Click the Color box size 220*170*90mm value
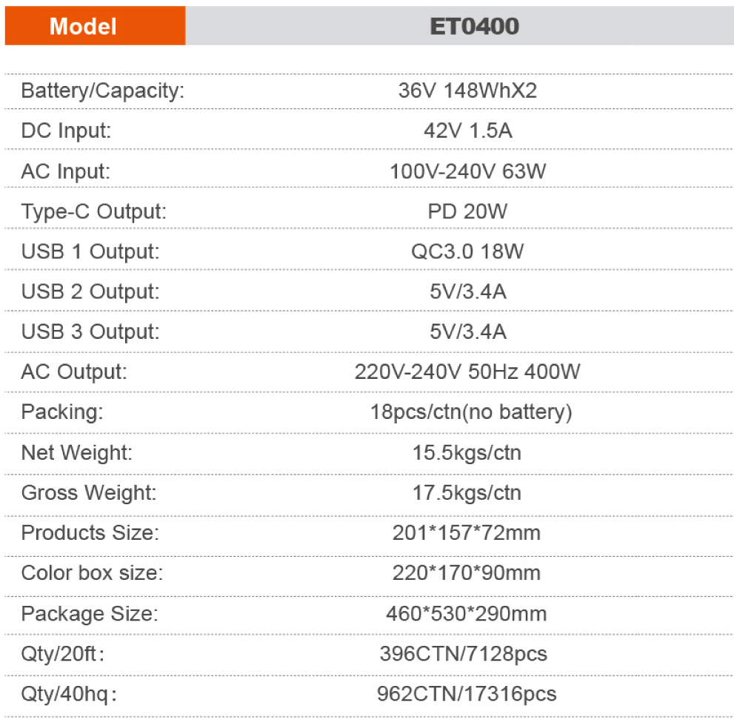 (466, 573)
